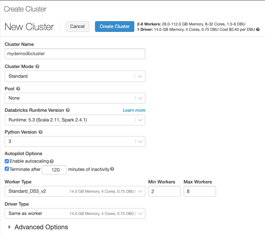Open Databricks Runtime Version help icon
This screenshot has width=265, height=235.
tap(68, 110)
